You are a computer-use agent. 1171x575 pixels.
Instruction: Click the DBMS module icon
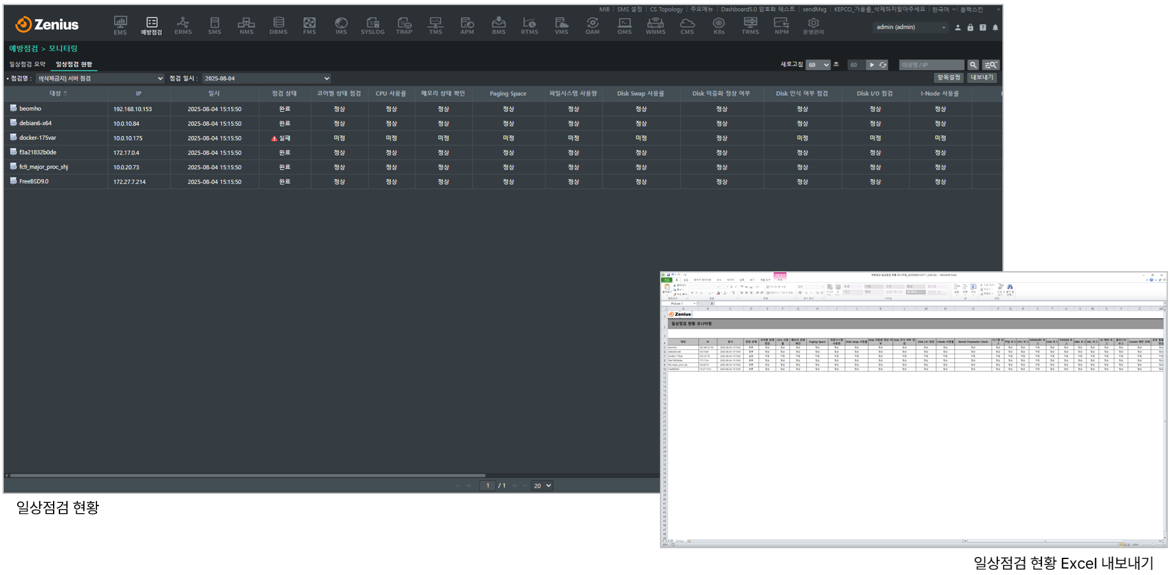[278, 26]
